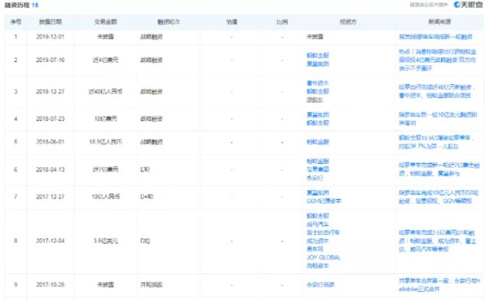The height and width of the screenshot is (301, 490).
Task: Select date cell 2017-12-27
Action: click(51, 197)
